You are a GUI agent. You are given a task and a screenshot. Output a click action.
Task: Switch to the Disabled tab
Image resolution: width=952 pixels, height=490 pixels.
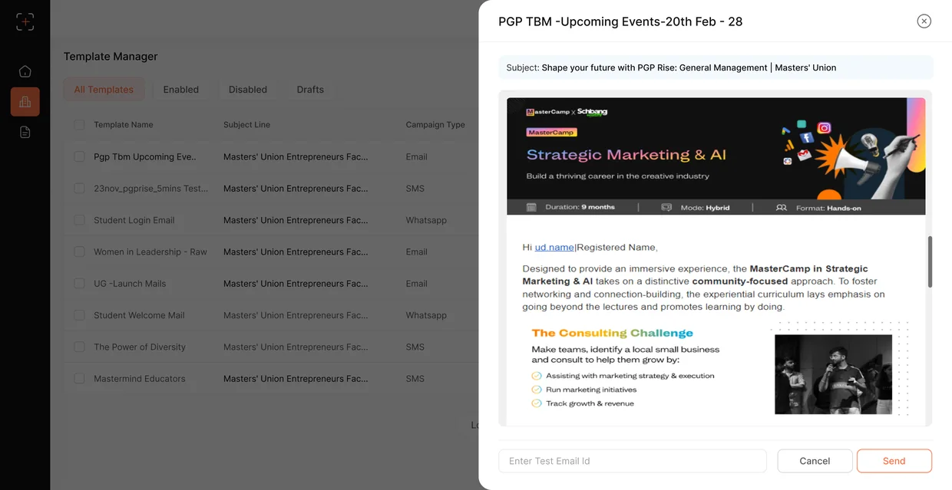[x=248, y=90]
